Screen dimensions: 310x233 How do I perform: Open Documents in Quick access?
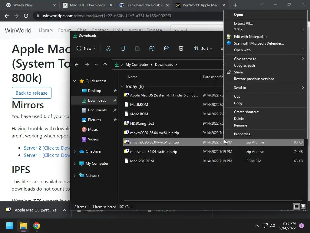[x=97, y=110]
